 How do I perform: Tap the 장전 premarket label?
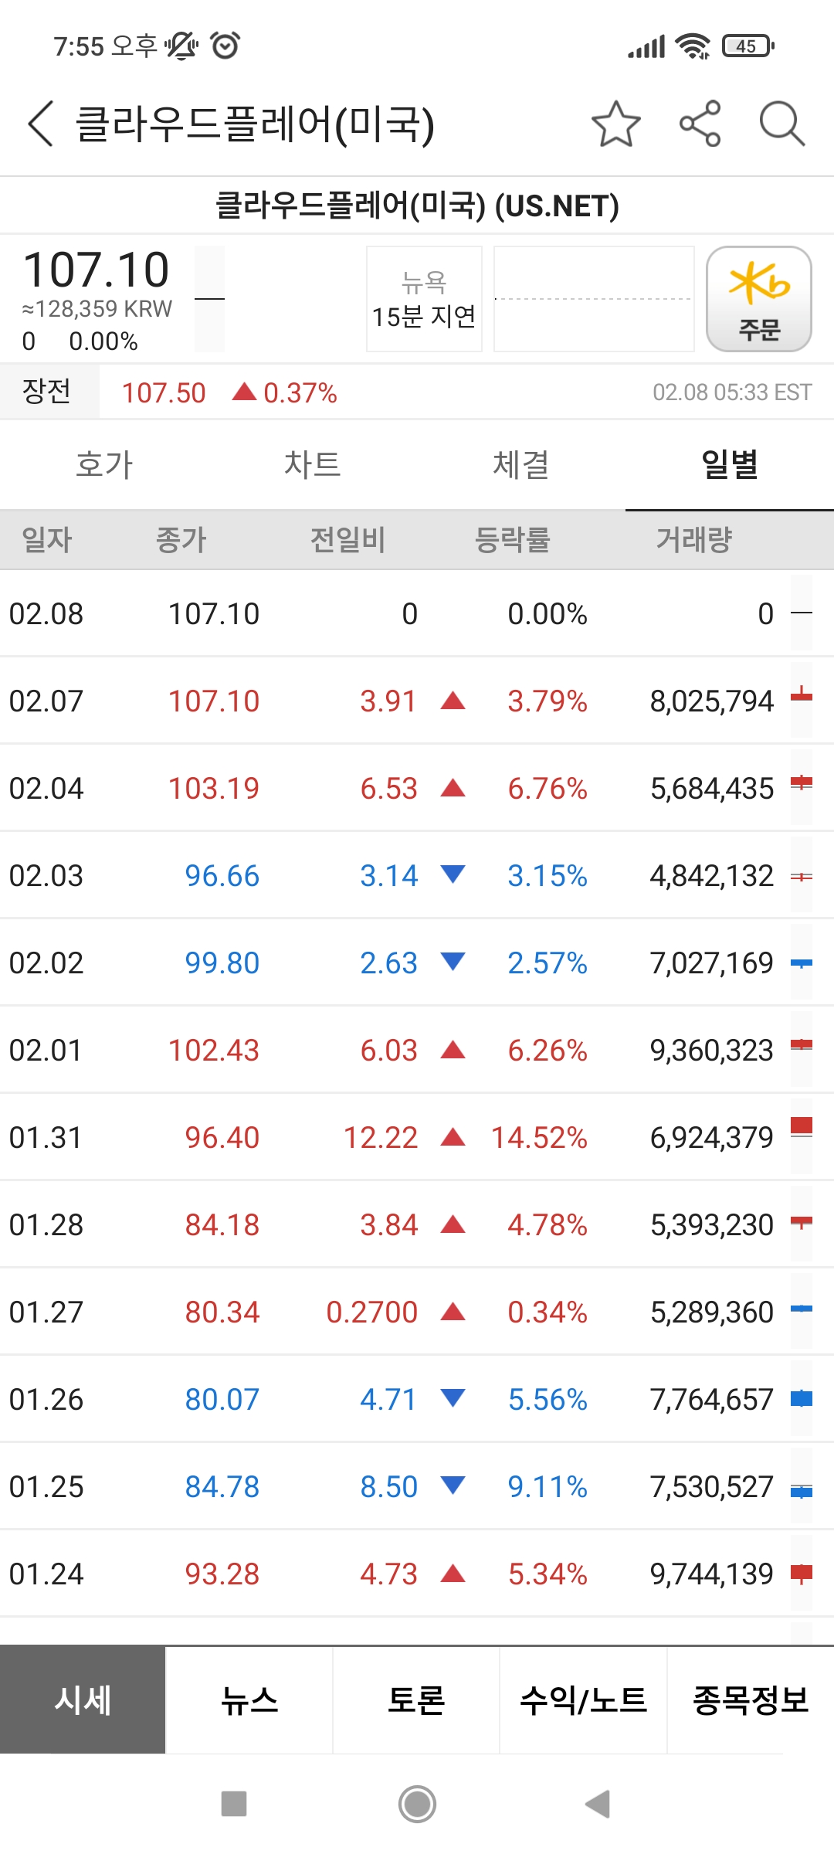[x=47, y=392]
